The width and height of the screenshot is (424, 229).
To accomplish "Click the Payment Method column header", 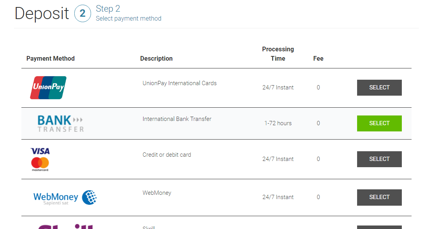I will click(x=51, y=58).
